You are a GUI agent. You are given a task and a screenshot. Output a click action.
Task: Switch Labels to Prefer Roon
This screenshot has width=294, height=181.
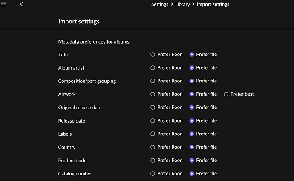pos(153,134)
